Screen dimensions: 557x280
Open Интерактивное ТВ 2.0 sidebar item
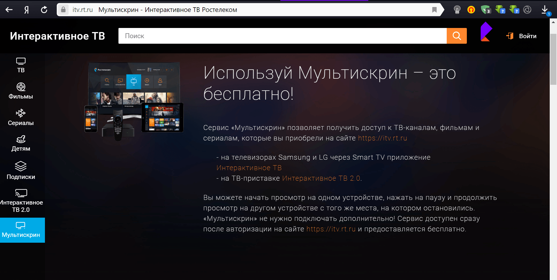pyautogui.click(x=21, y=201)
